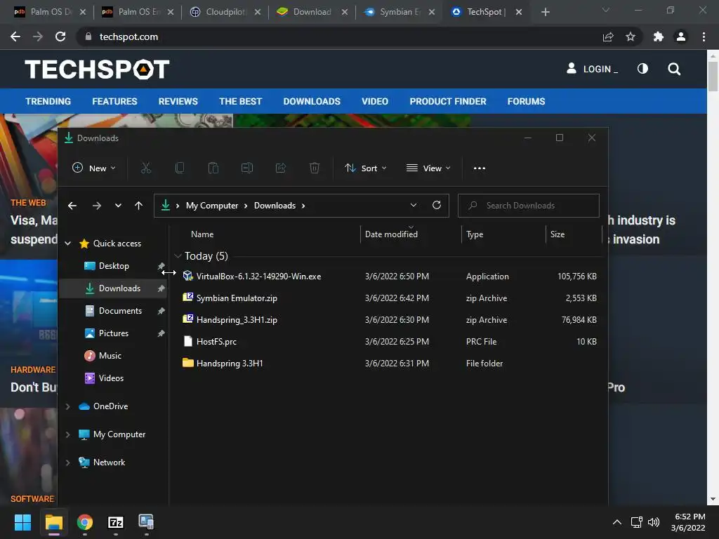Expand the address bar history dropdown
719x539 pixels.
point(413,205)
